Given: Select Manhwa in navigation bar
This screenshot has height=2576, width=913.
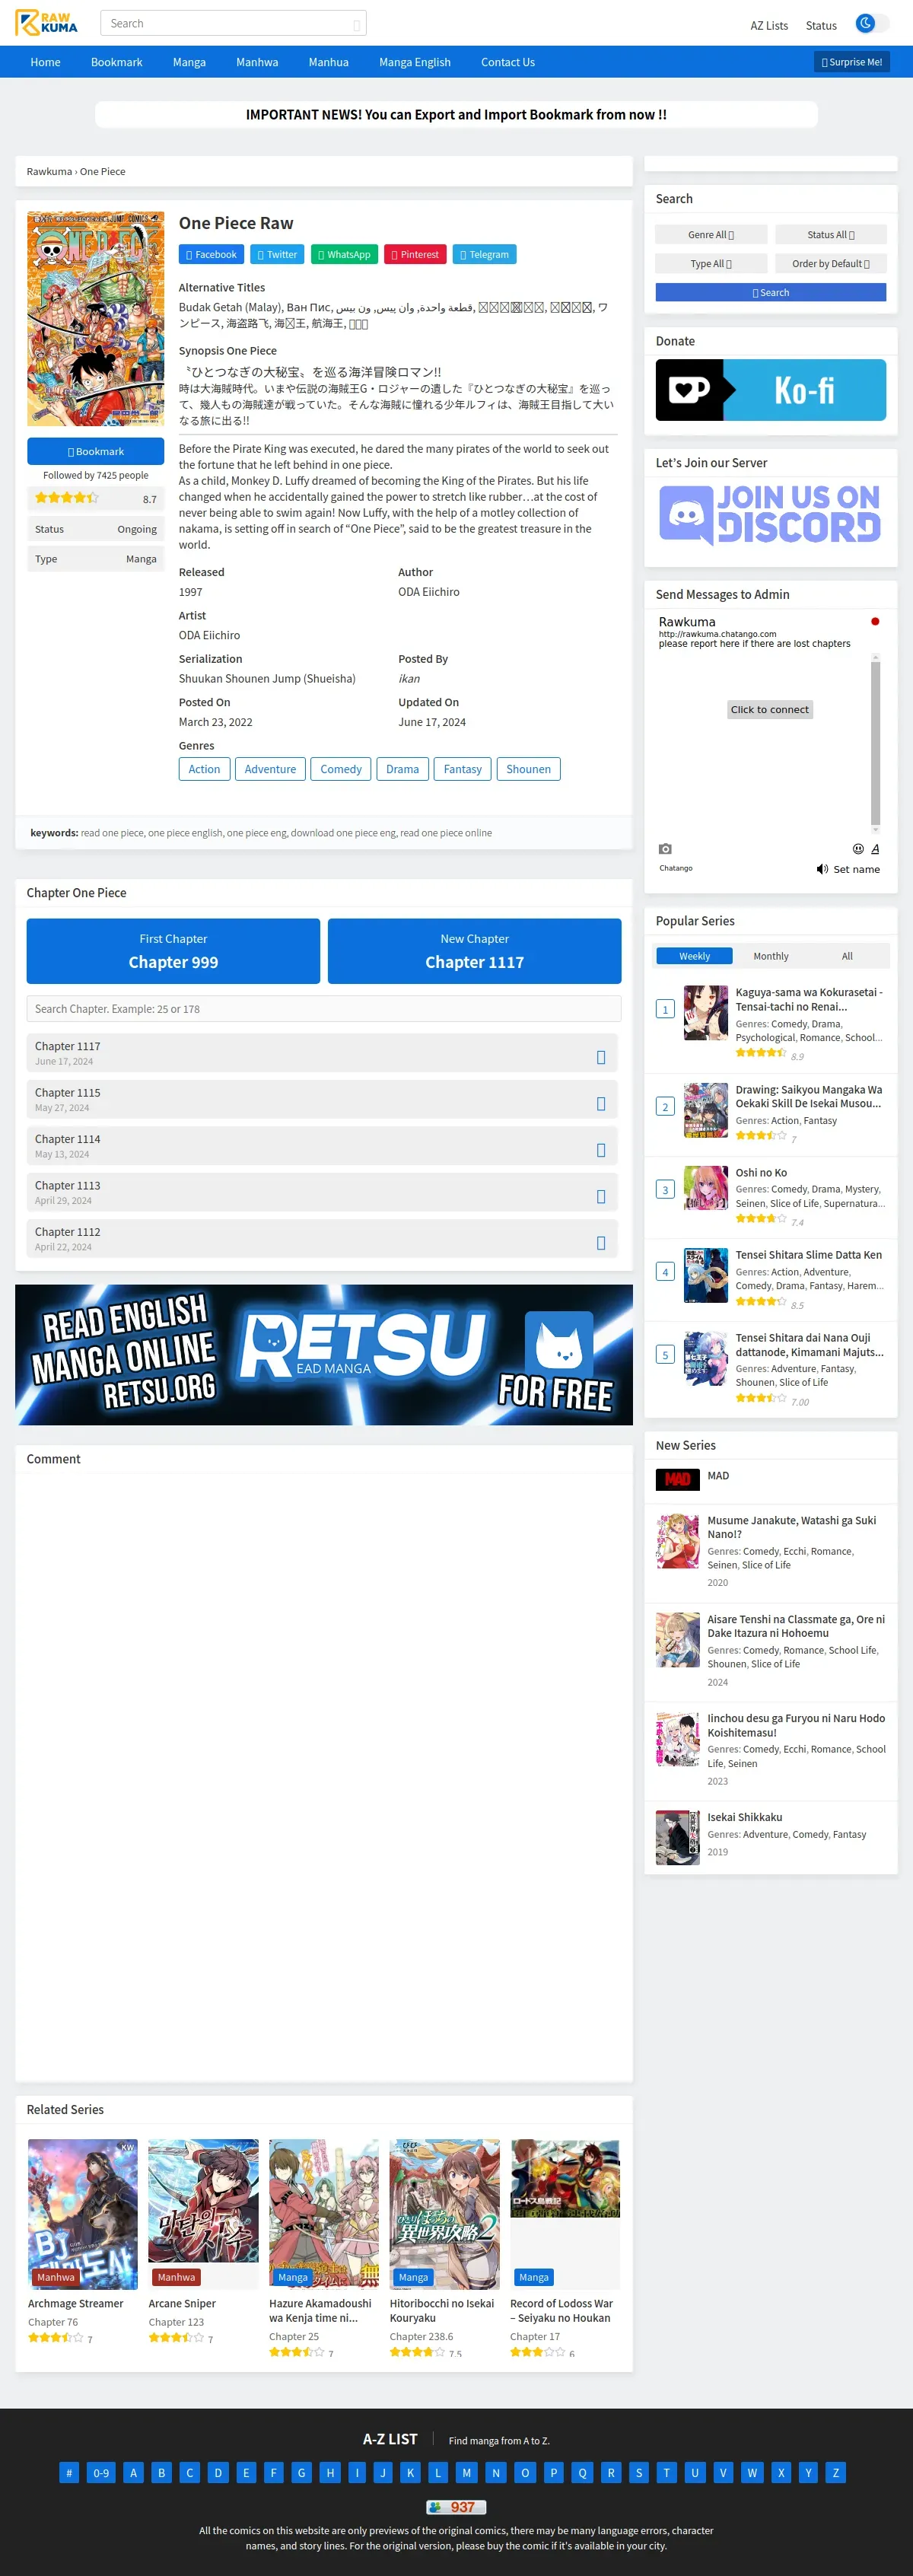Looking at the screenshot, I should 257,62.
